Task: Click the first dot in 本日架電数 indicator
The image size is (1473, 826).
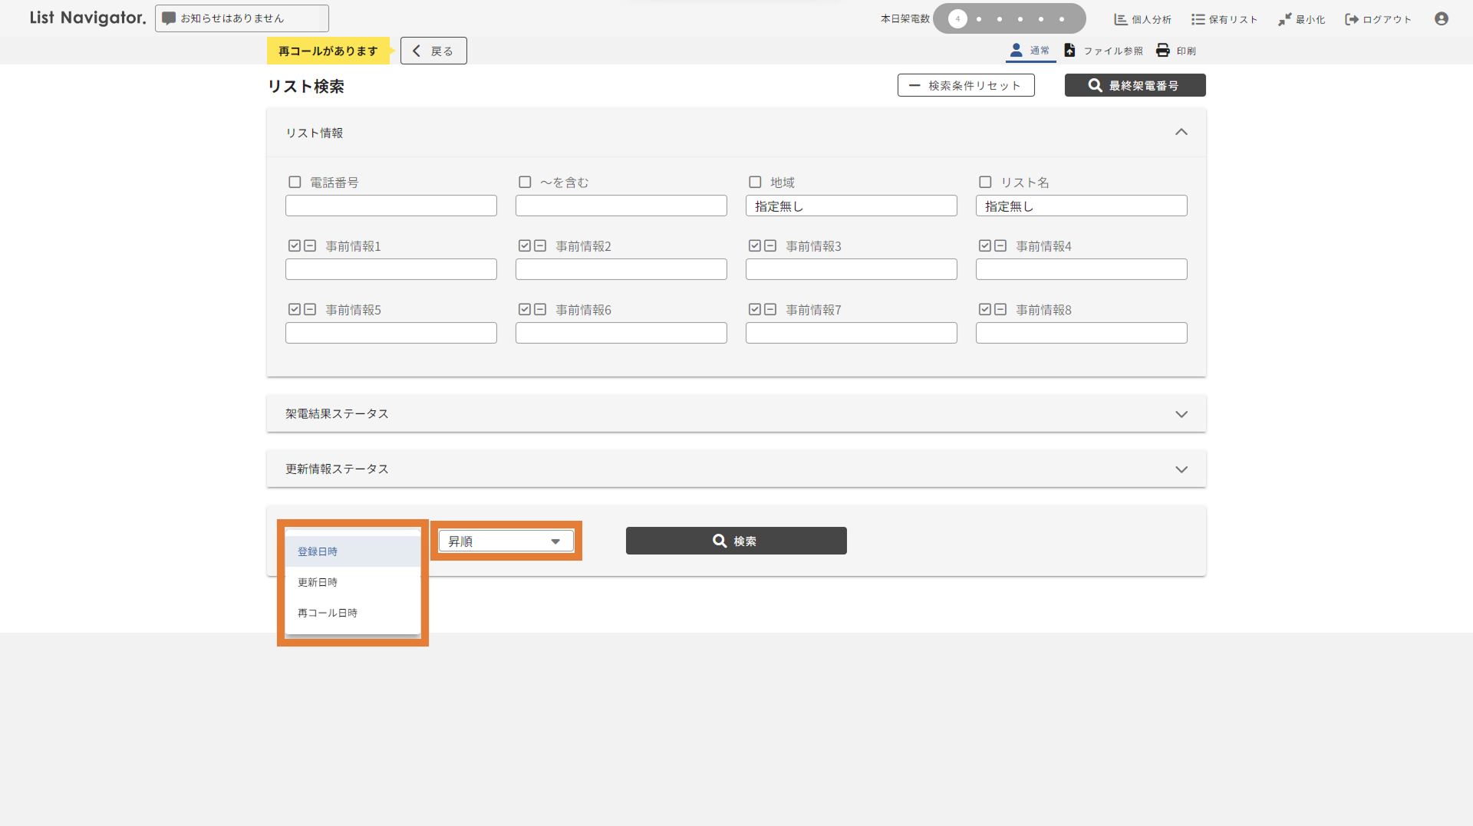Action: pos(957,19)
